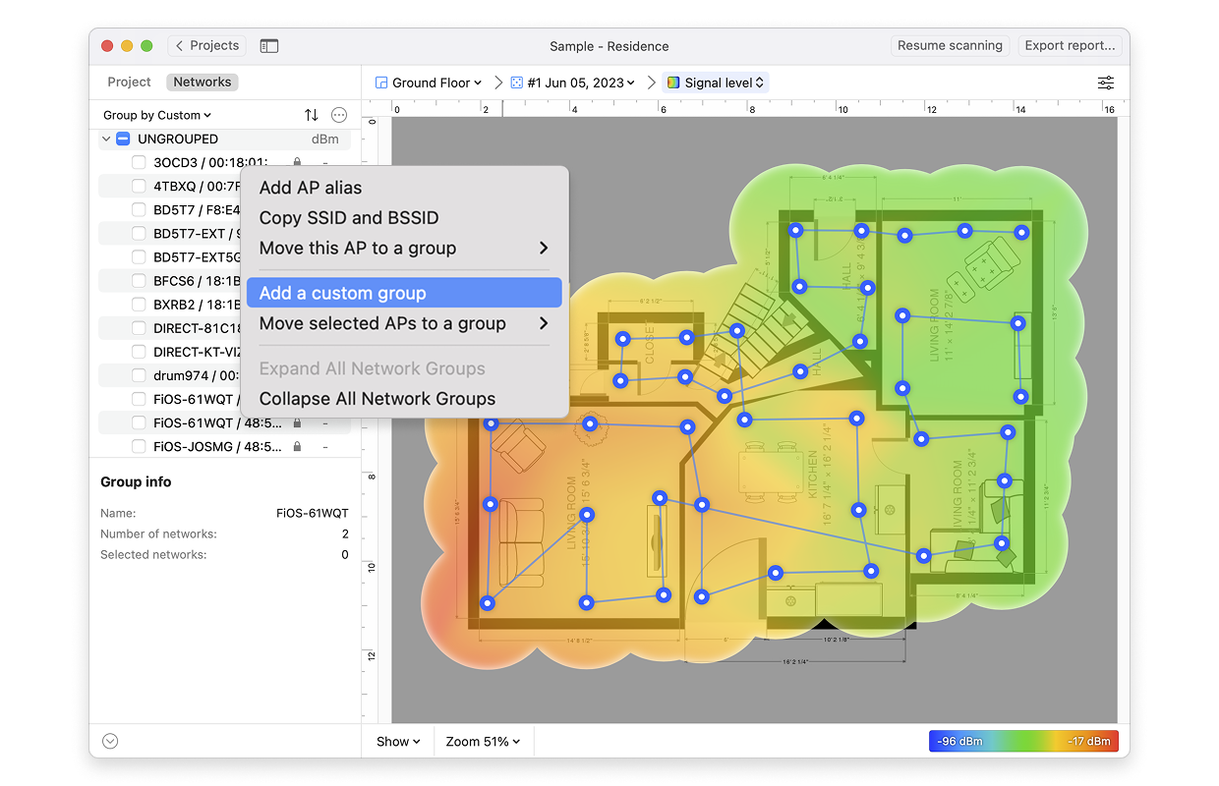
Task: Toggle the UNGROUPED group mixed-state checkbox
Action: (x=123, y=139)
